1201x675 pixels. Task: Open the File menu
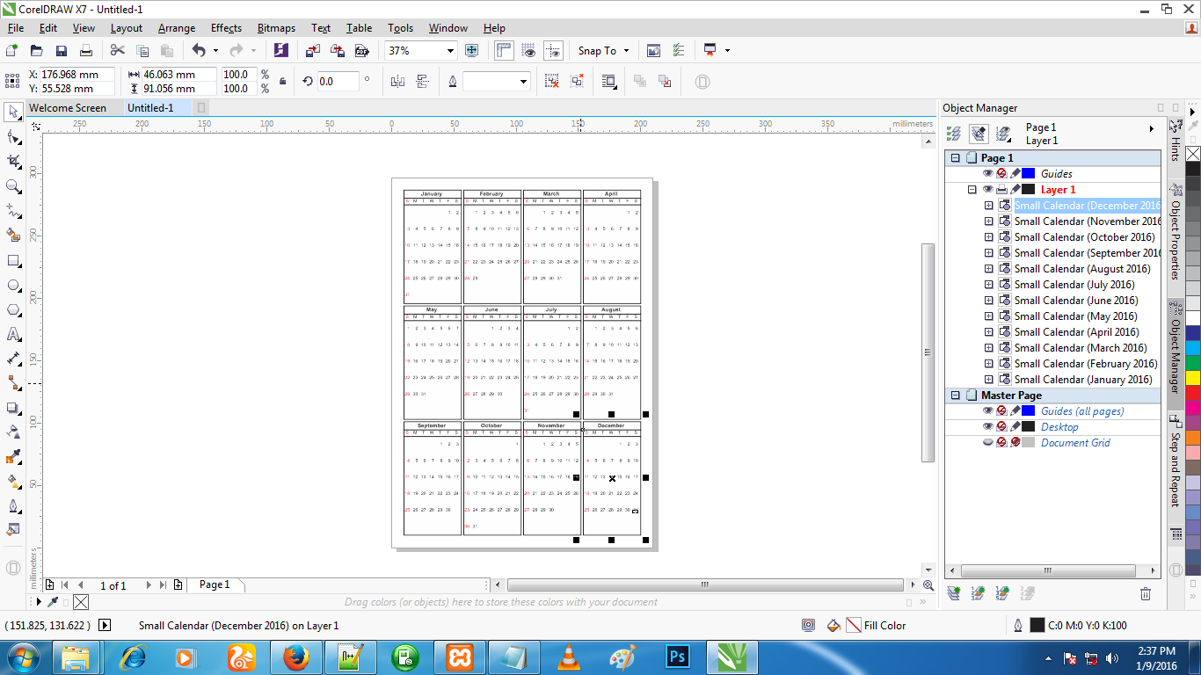(15, 28)
